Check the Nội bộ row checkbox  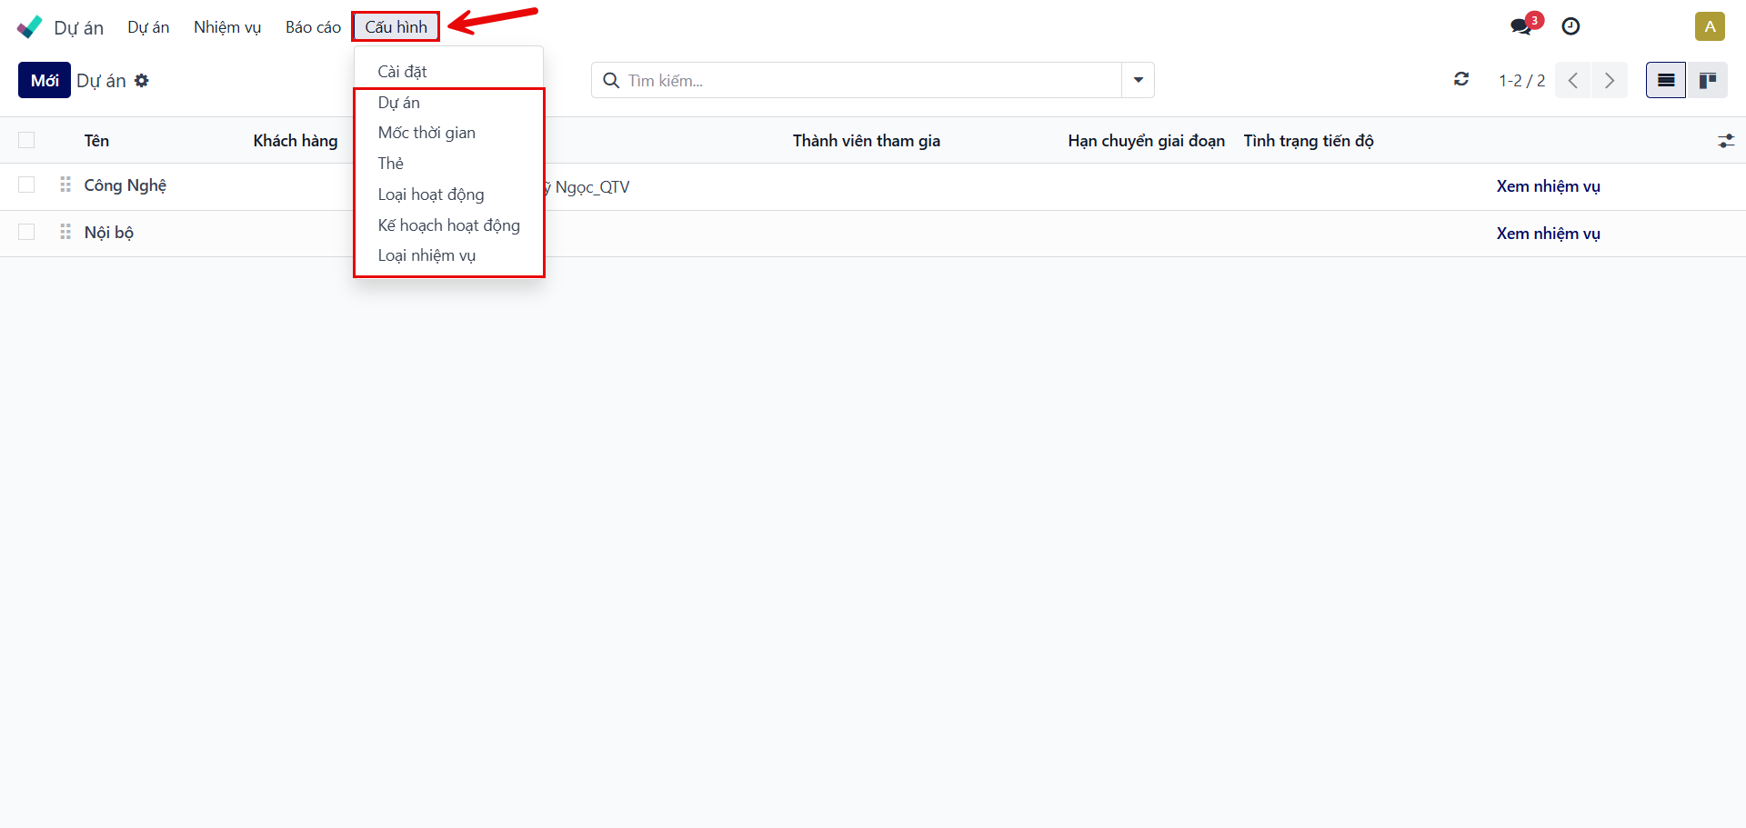pos(26,233)
